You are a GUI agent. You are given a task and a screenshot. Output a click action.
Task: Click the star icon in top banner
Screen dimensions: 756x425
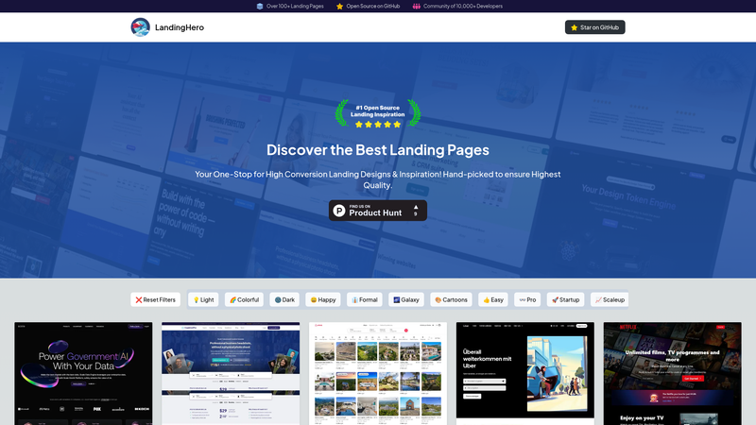pos(339,7)
